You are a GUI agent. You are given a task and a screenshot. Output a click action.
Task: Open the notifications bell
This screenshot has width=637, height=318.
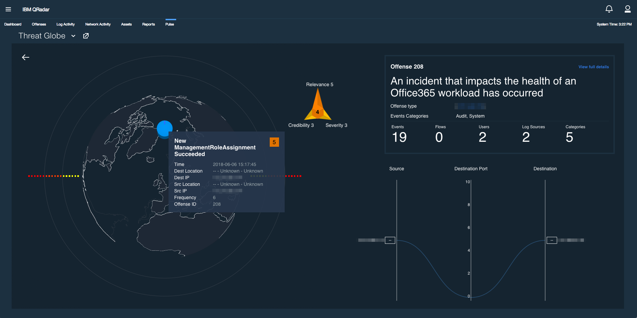point(609,9)
